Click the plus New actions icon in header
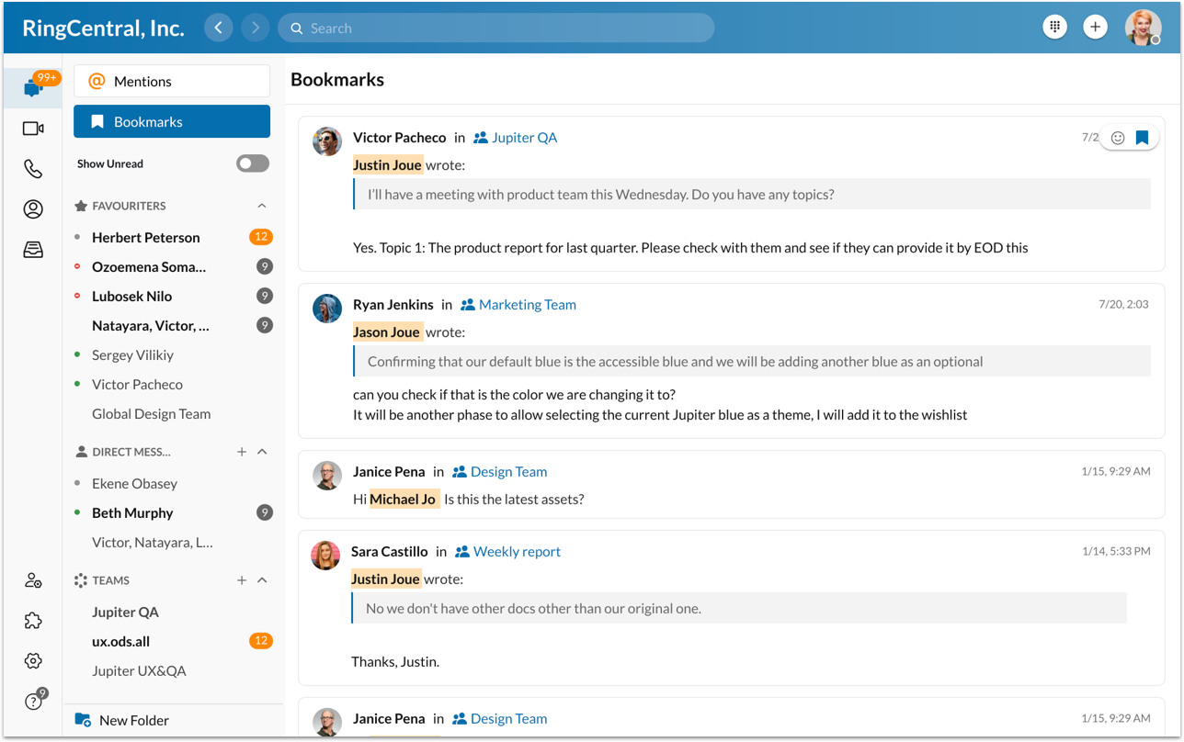Image resolution: width=1184 pixels, height=742 pixels. (1095, 28)
